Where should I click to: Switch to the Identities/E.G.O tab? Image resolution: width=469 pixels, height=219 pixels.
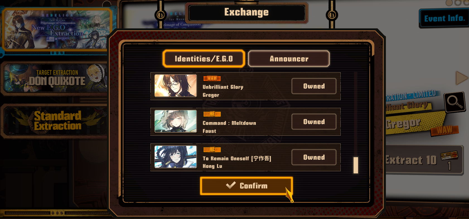204,59
